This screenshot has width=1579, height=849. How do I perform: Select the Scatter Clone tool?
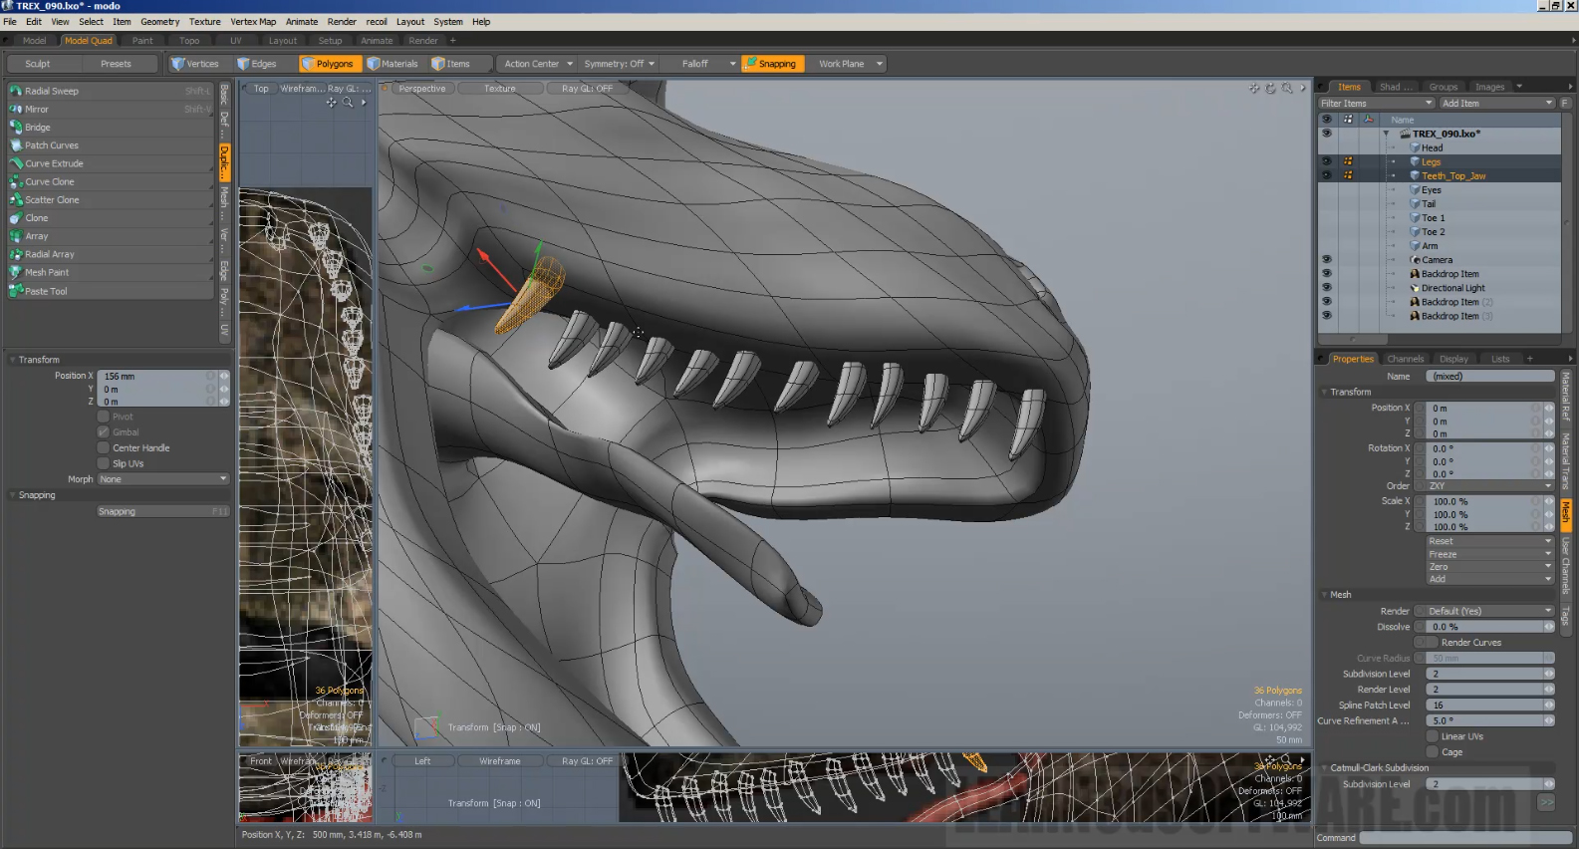pos(52,200)
